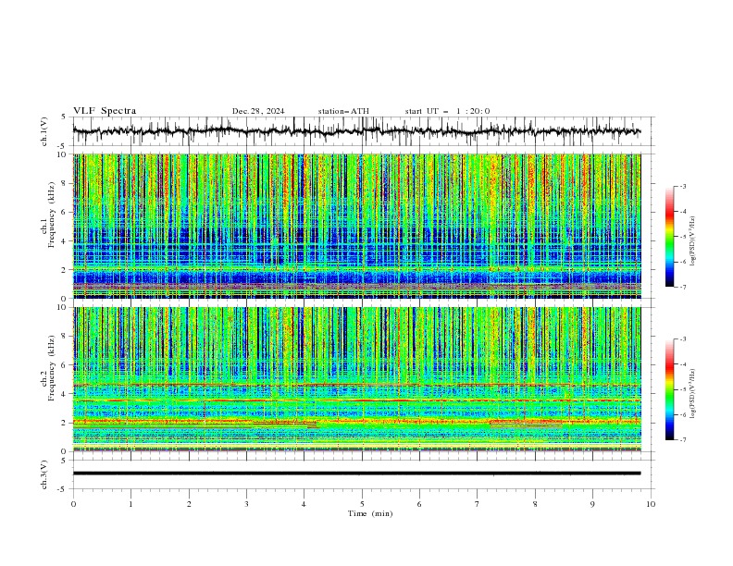
Task: Click the ch.1 colorbar '-3' tick label
Action: click(683, 186)
